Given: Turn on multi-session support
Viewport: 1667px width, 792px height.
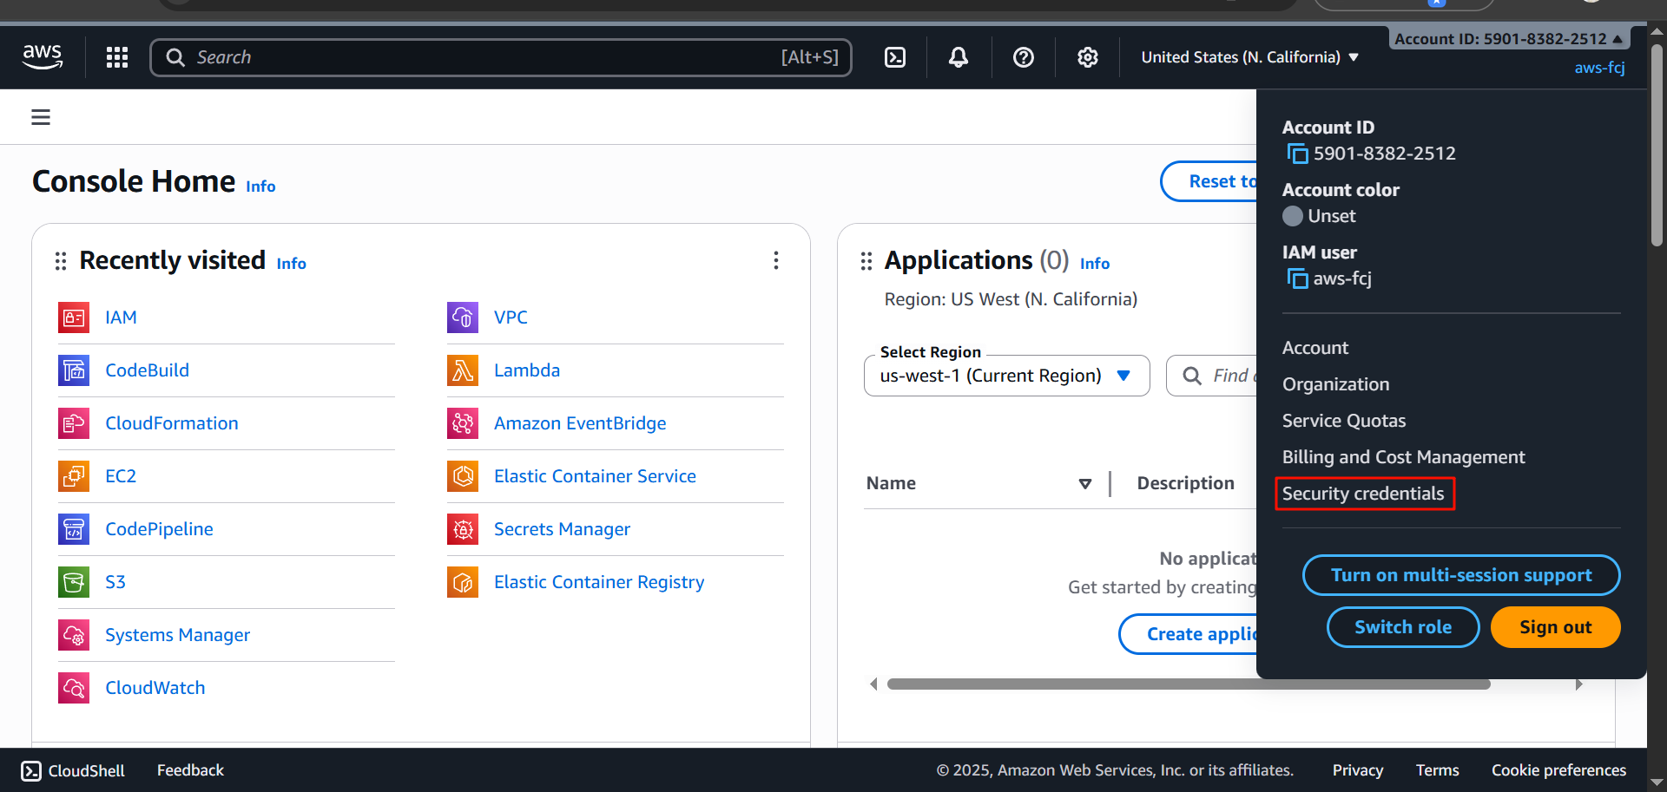Looking at the screenshot, I should [1461, 575].
